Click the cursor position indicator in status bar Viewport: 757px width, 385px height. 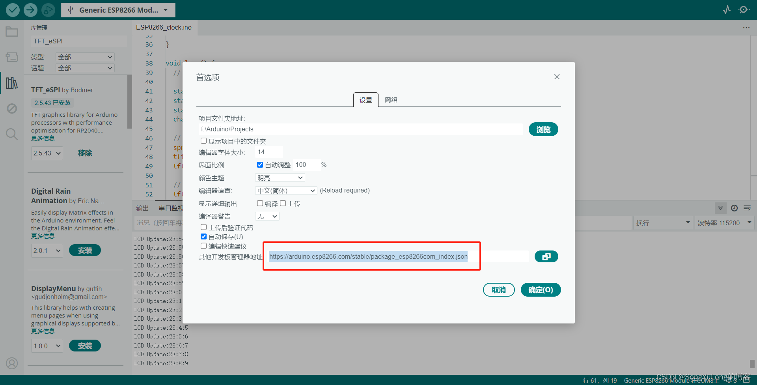(x=600, y=380)
